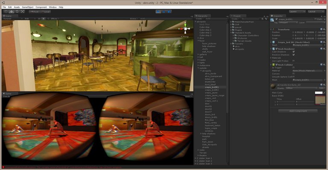
Task: Click the search-by-type icon in Project panel
Action: click(262, 19)
